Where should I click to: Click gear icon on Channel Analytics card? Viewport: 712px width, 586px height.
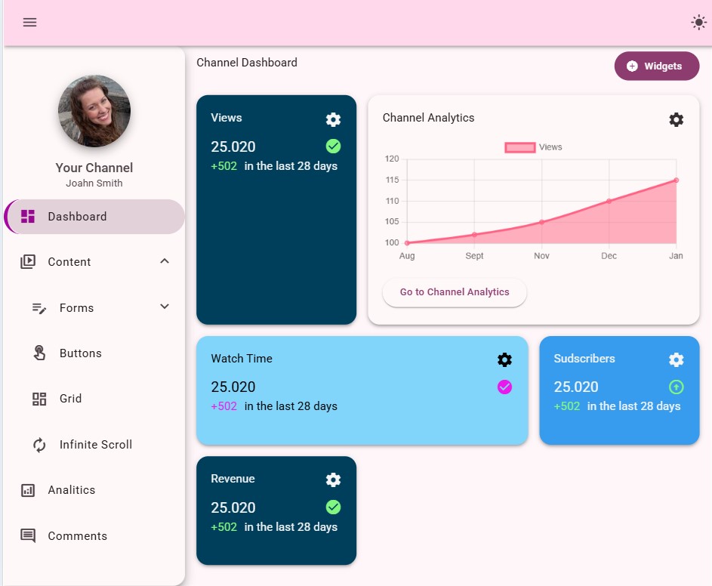coord(676,119)
